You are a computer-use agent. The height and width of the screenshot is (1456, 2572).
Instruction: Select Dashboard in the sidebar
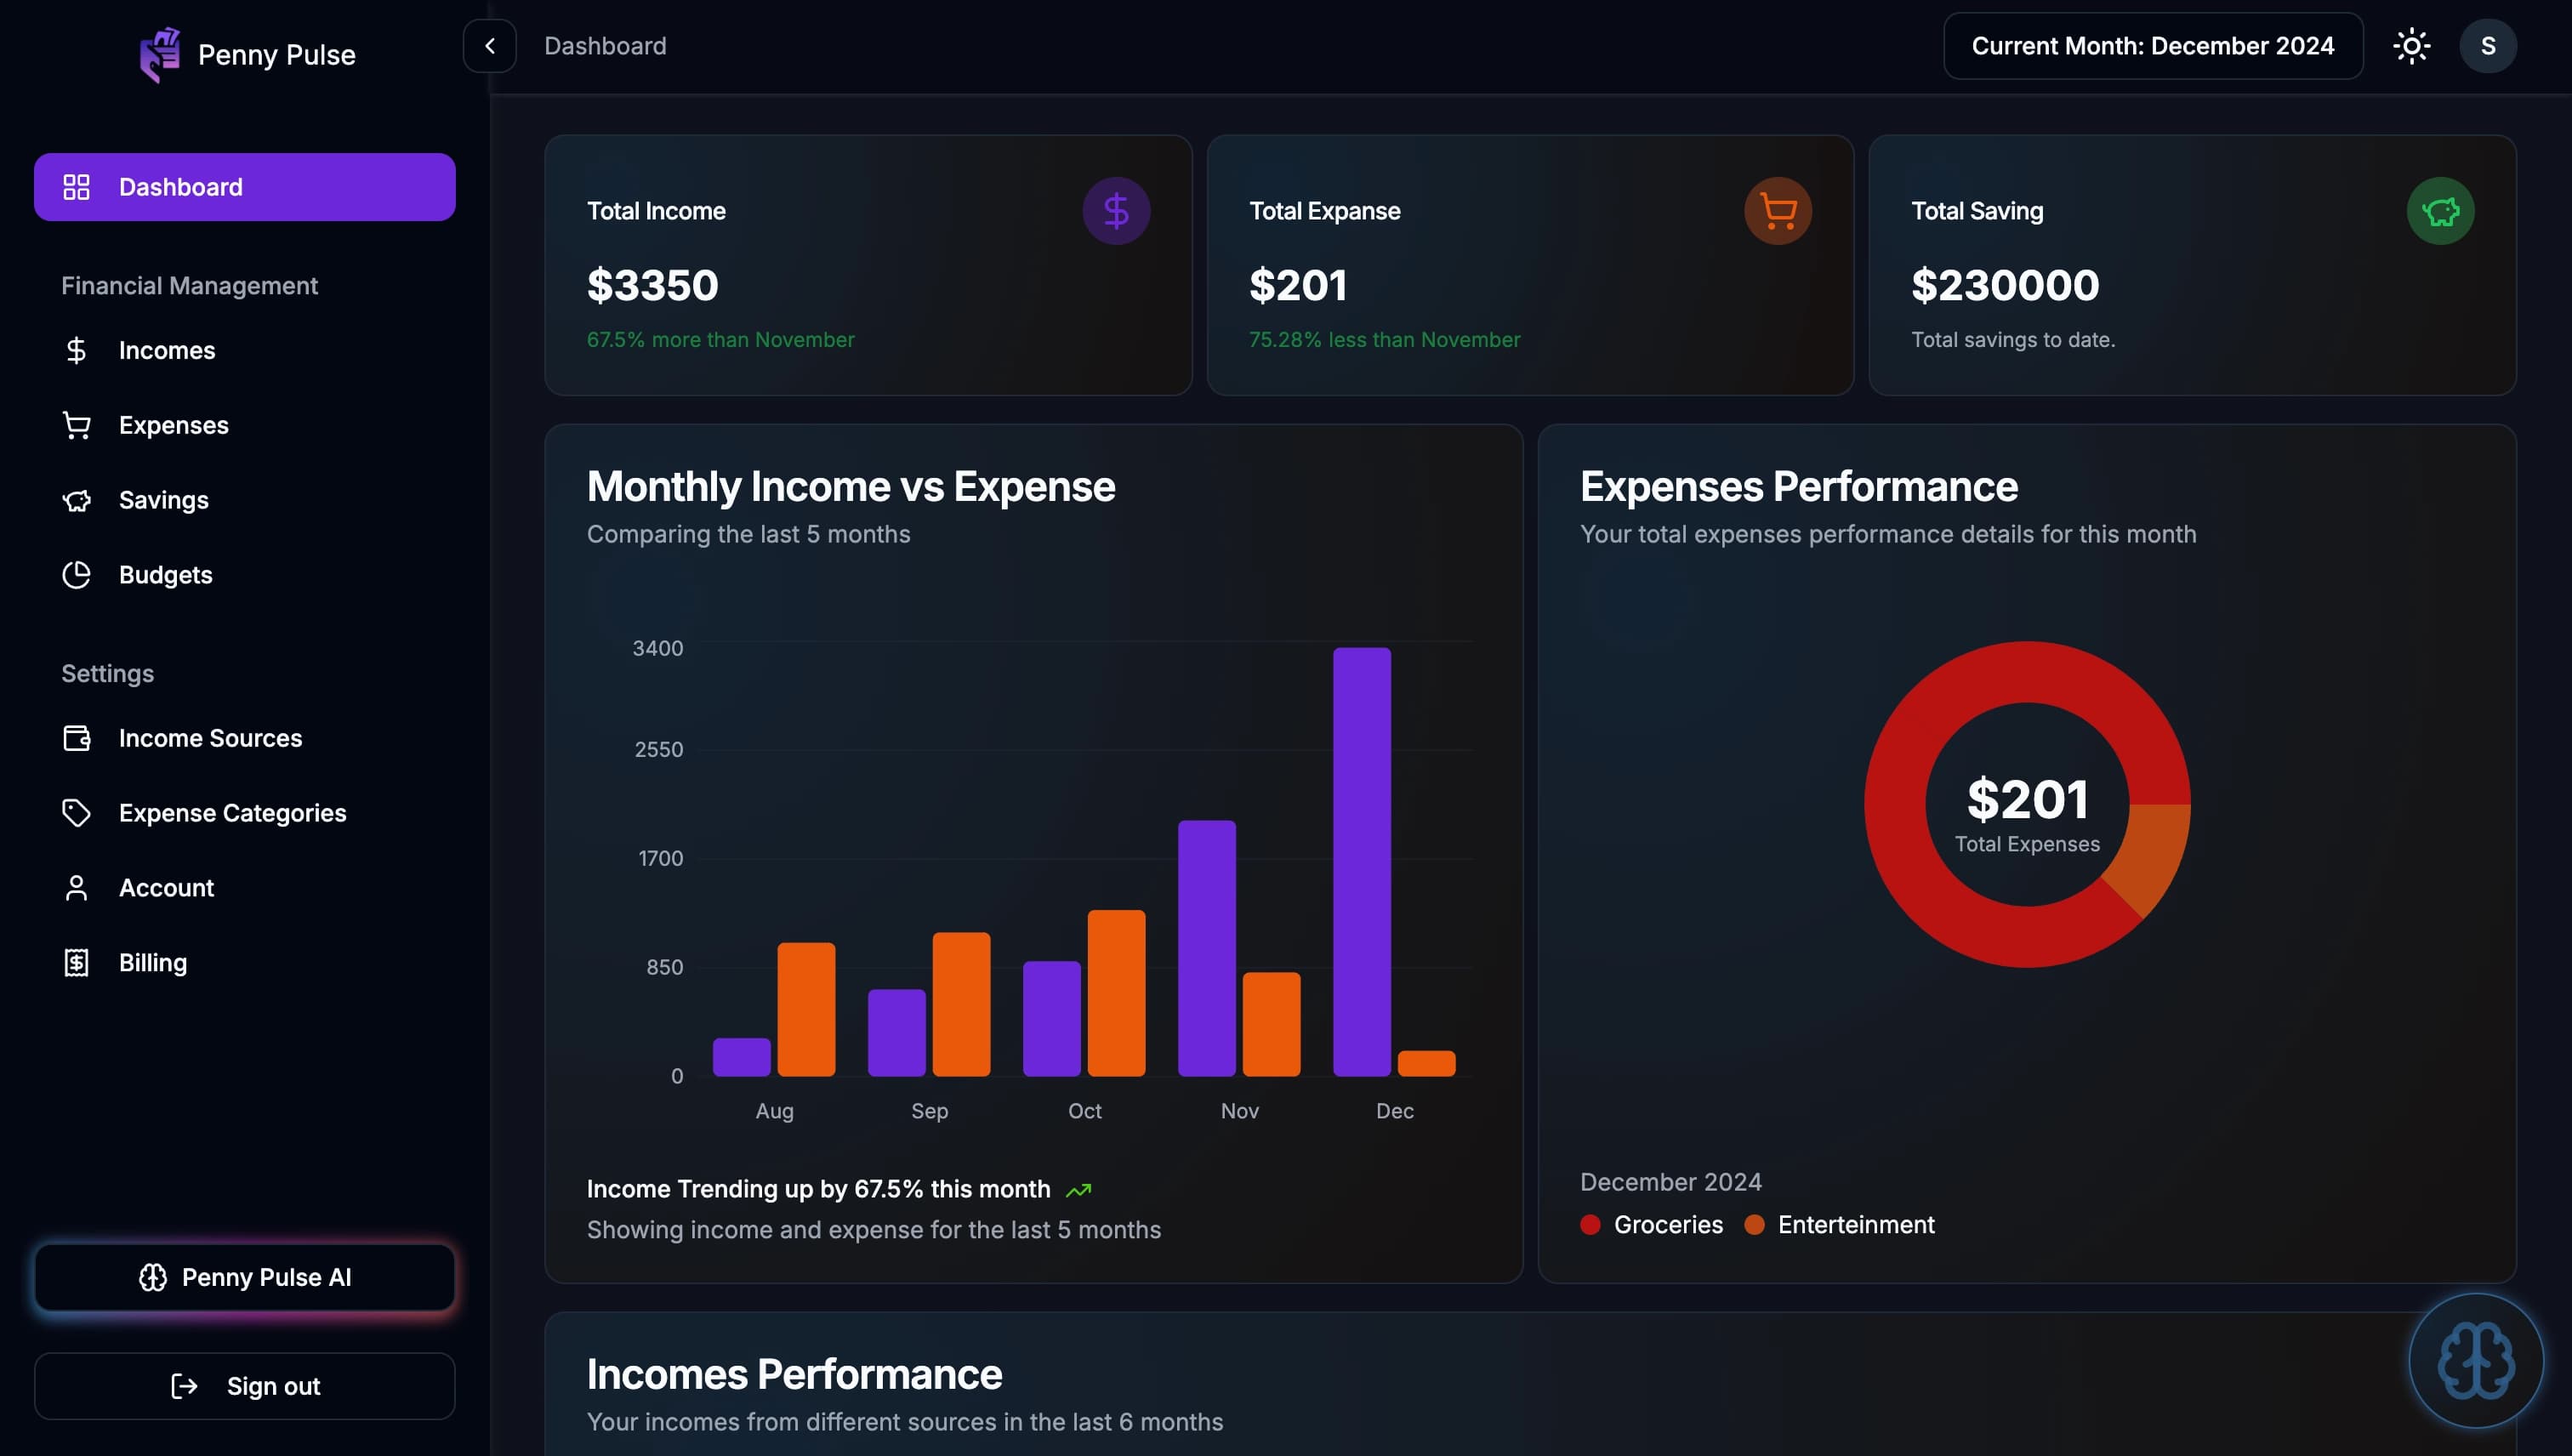(244, 187)
